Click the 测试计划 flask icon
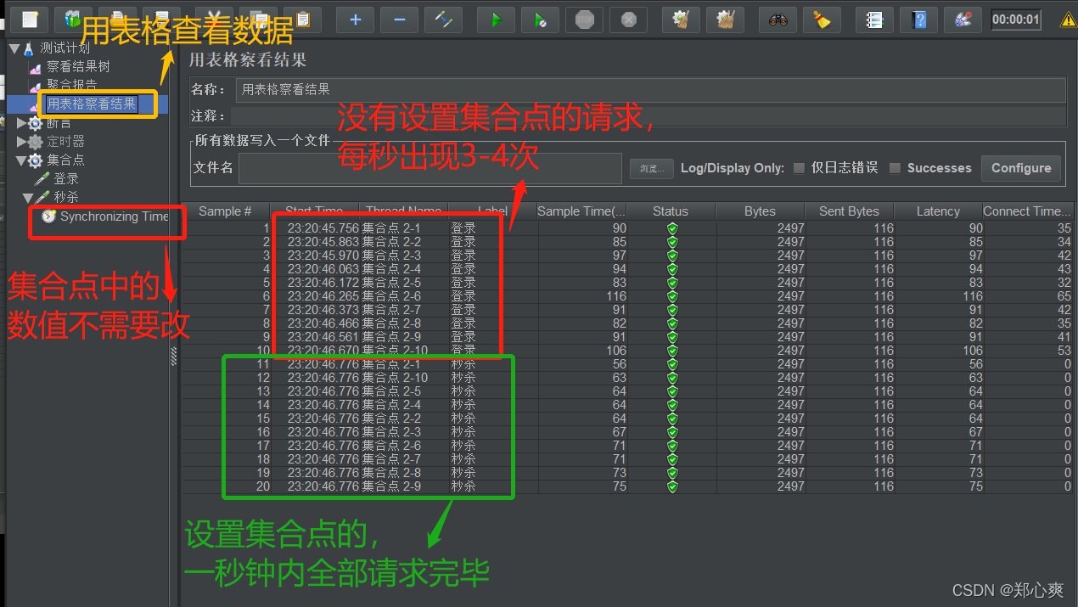 [x=30, y=48]
